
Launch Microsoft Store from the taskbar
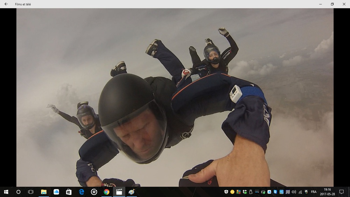point(69,192)
